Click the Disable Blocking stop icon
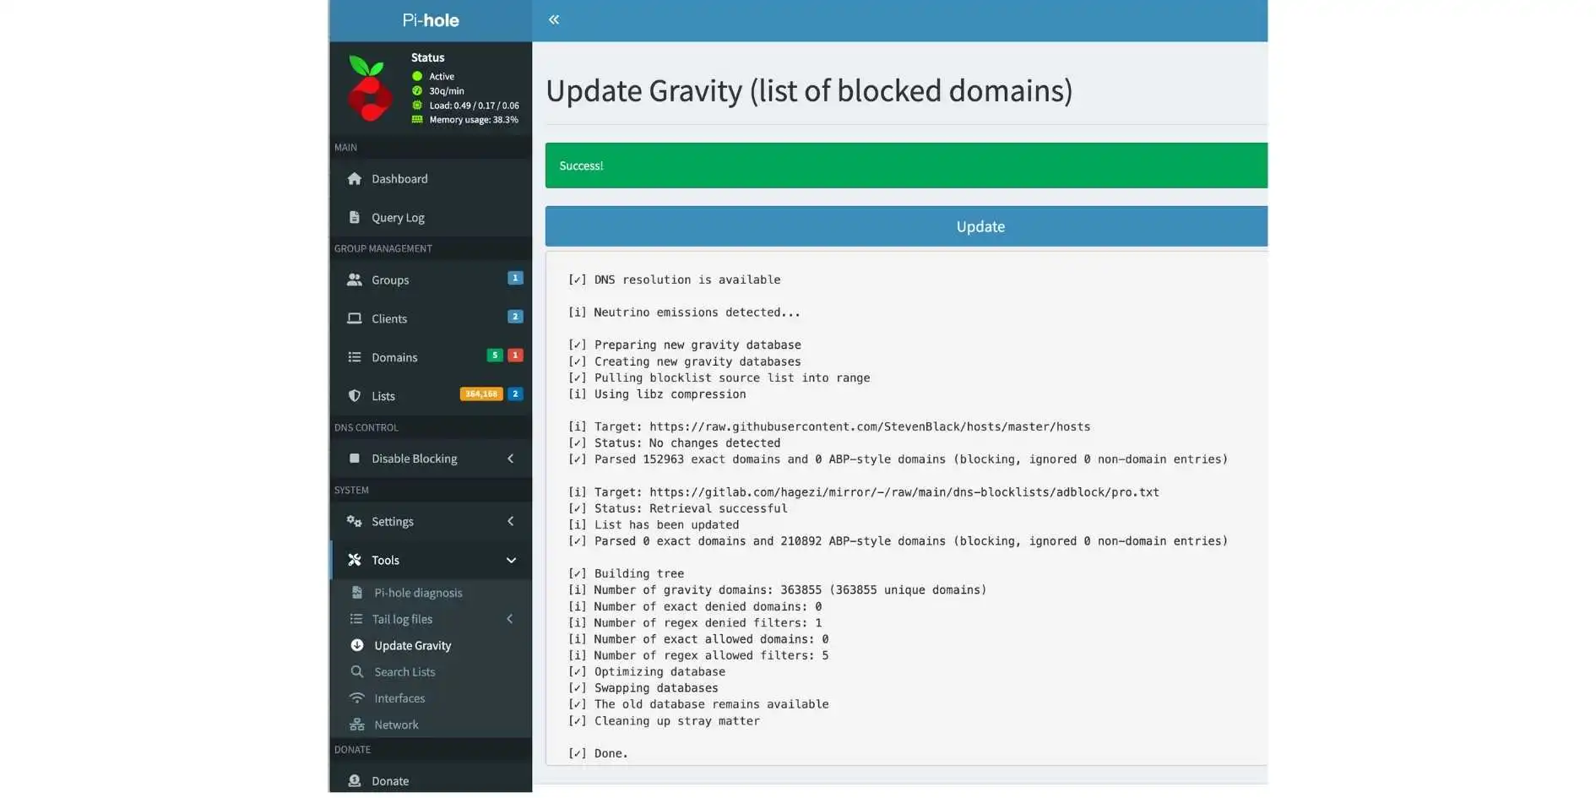 coord(355,459)
